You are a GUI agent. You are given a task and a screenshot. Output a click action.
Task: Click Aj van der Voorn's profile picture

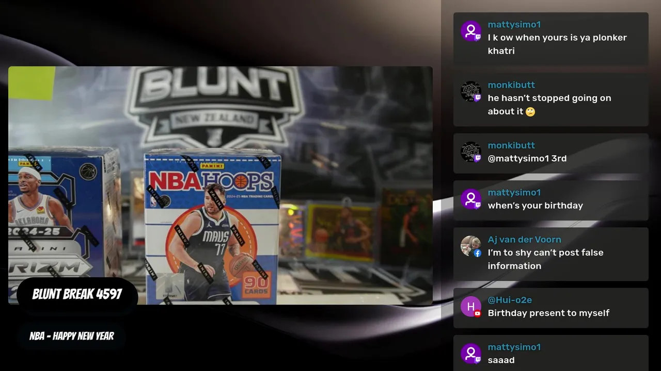470,246
